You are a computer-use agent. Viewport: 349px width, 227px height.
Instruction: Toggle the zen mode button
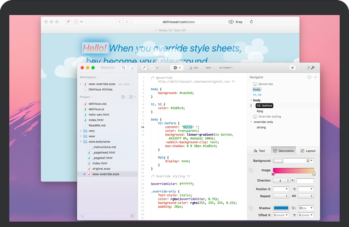(194, 68)
